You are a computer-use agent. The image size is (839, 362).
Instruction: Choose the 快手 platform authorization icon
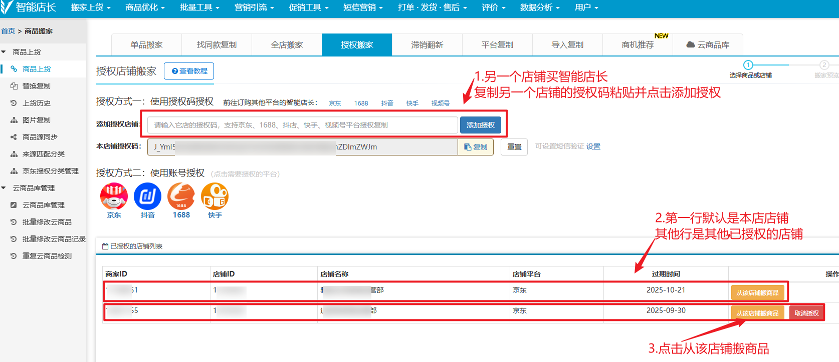click(x=215, y=196)
